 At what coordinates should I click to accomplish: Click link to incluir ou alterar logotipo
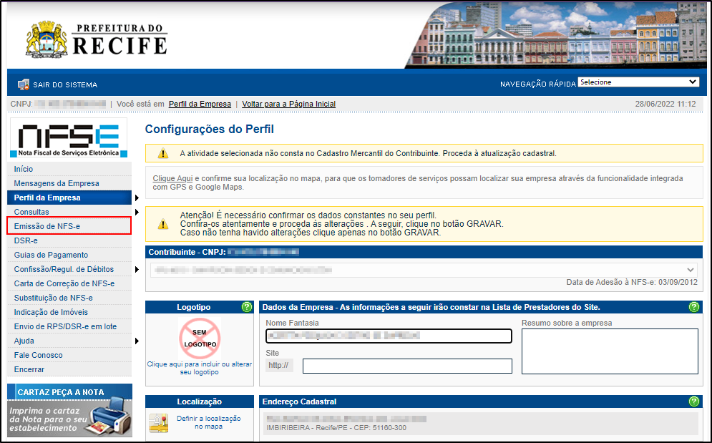[200, 368]
